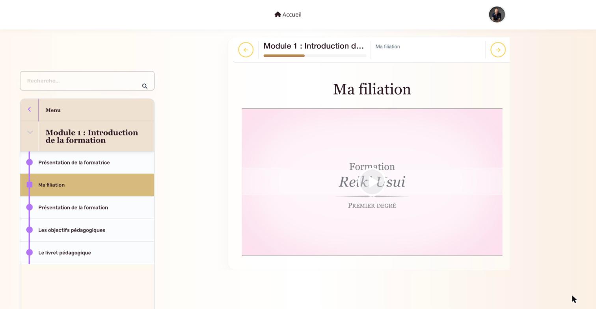
Task: Click the Présentation de la formation bullet marker
Action: coord(30,207)
